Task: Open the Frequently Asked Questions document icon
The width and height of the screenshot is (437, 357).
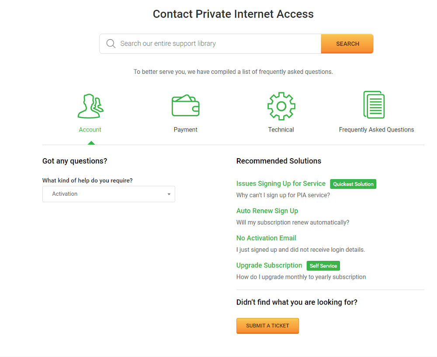Action: 374,105
